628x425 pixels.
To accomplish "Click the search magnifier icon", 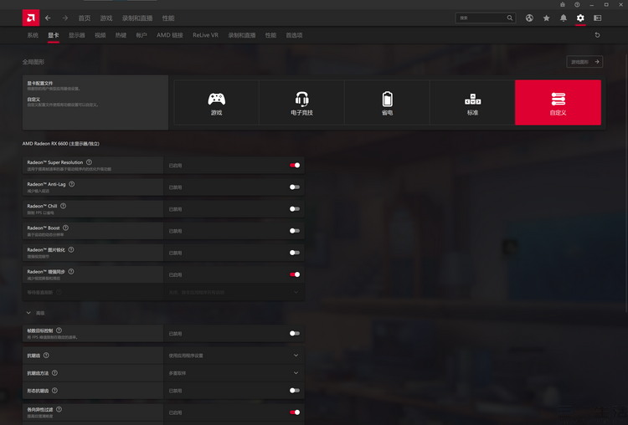I will [509, 18].
